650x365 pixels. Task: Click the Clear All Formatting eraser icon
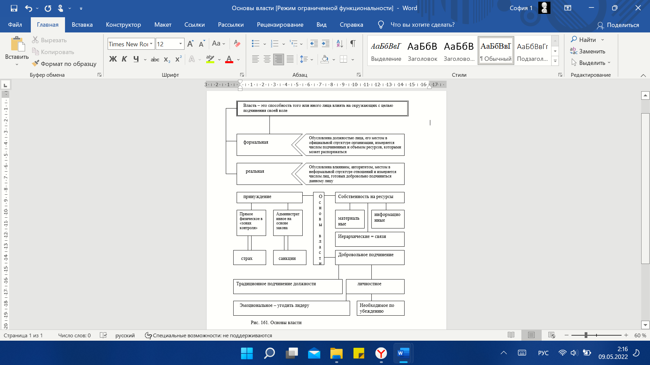pos(237,44)
